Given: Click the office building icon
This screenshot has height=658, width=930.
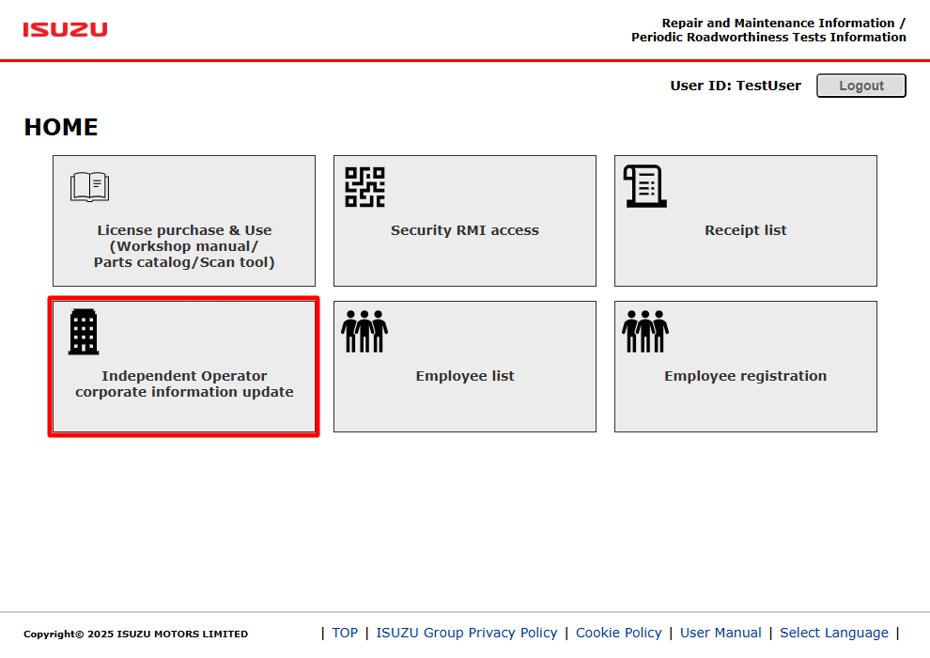Looking at the screenshot, I should pyautogui.click(x=84, y=332).
